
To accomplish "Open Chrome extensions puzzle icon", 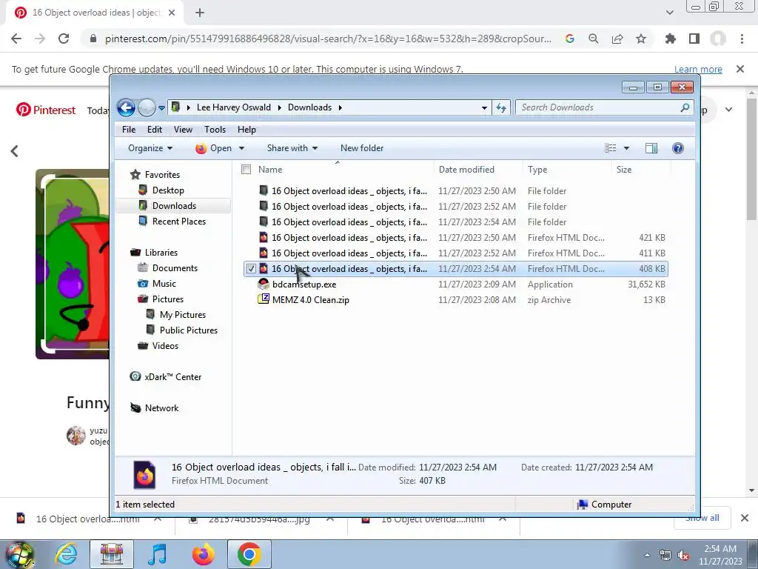I will (671, 39).
